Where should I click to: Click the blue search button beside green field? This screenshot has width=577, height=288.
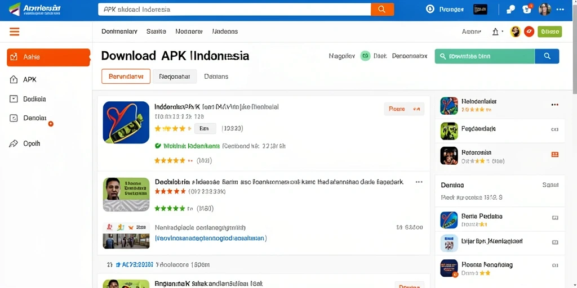point(547,56)
